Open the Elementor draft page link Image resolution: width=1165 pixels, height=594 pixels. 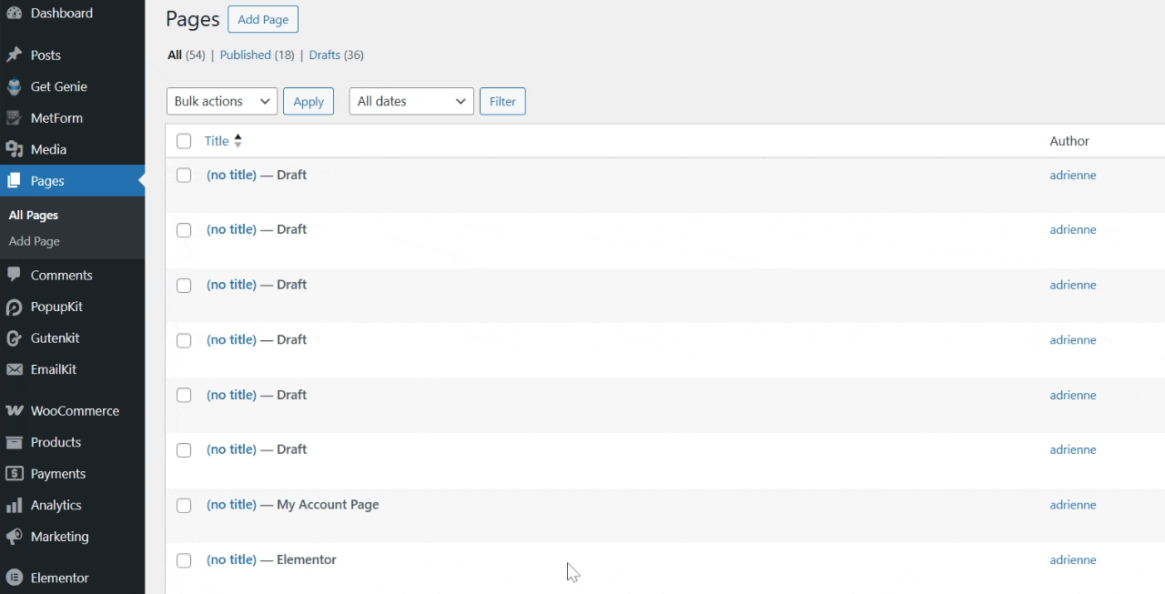tap(231, 559)
